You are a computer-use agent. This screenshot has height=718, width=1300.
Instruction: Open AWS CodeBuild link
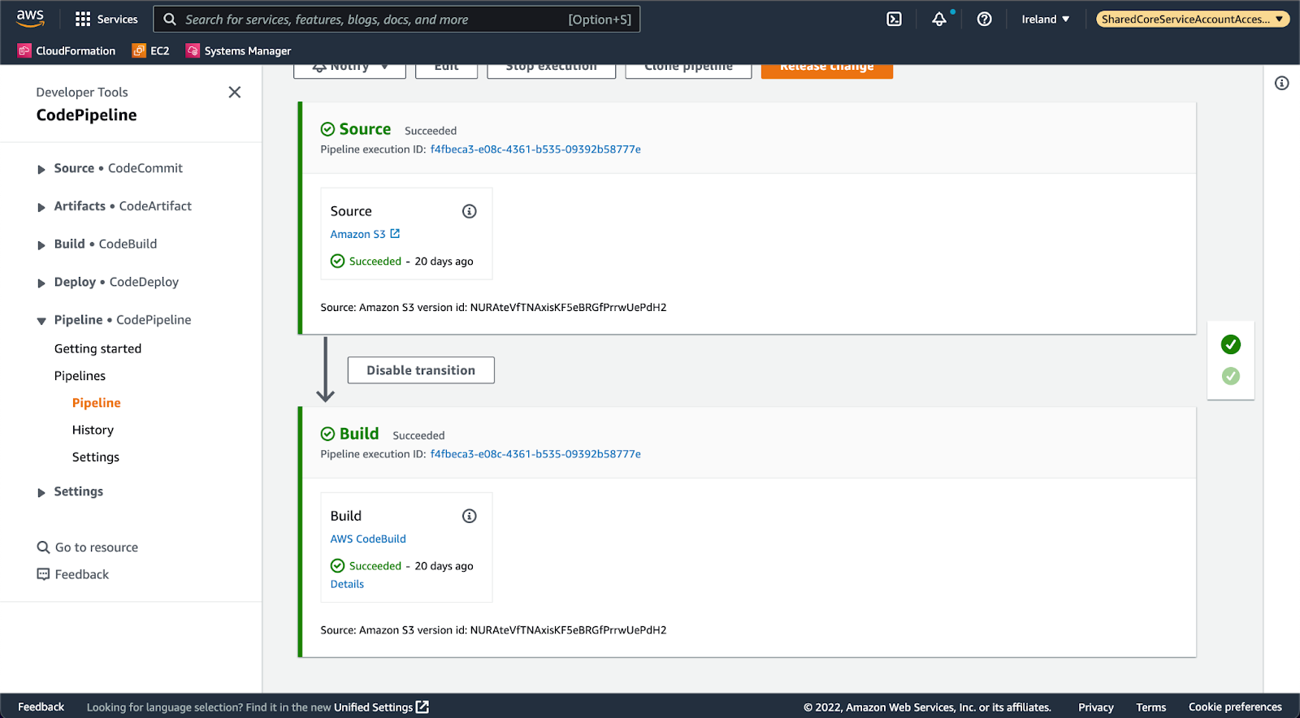tap(368, 538)
